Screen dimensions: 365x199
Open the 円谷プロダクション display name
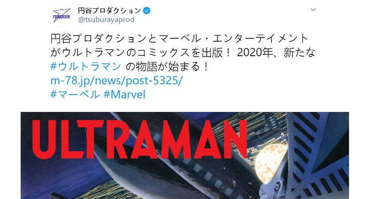pos(109,10)
